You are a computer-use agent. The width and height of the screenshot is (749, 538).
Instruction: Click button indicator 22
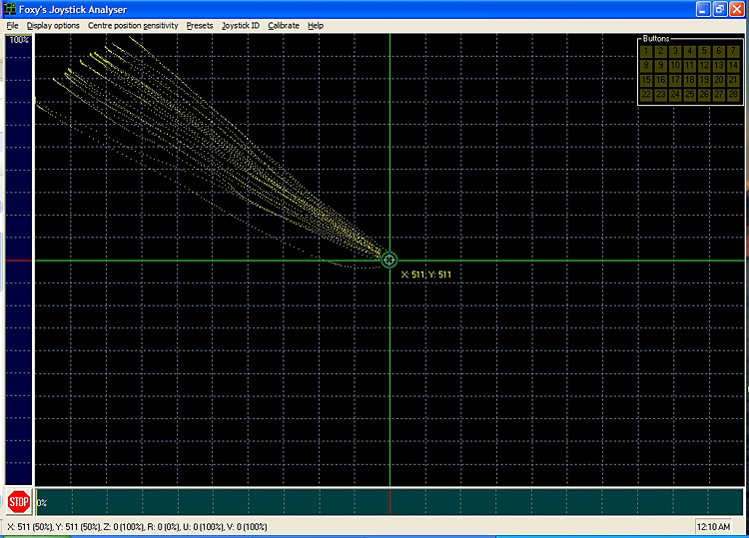[646, 96]
